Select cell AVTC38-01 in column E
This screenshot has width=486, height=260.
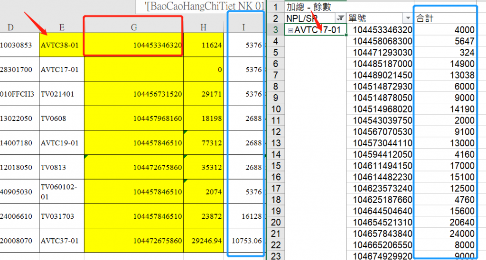(62, 45)
